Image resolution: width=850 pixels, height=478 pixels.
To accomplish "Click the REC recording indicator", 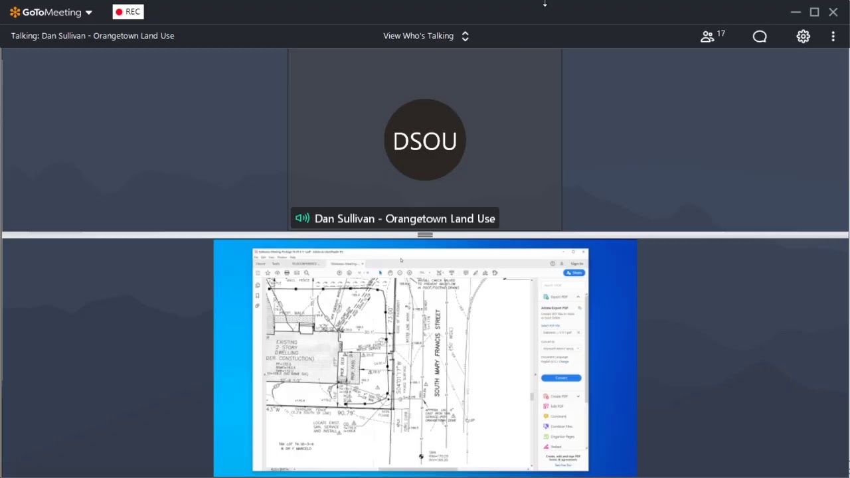I will tap(128, 12).
